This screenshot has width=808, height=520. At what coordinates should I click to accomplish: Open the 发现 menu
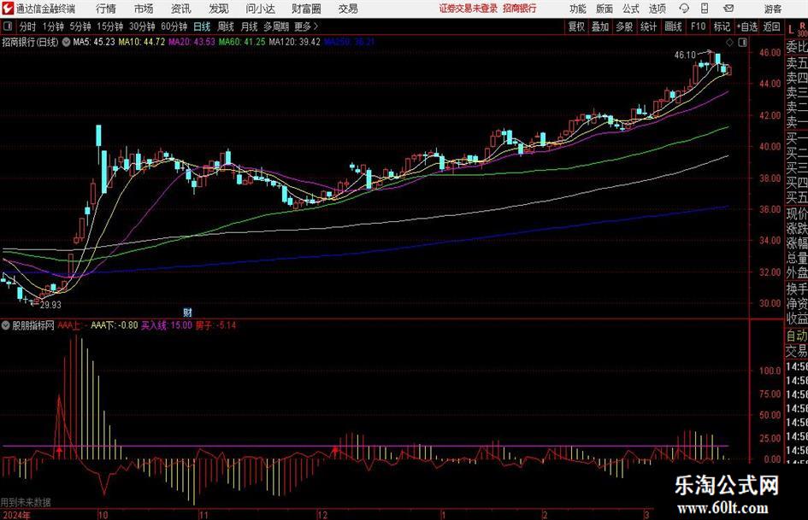click(219, 9)
